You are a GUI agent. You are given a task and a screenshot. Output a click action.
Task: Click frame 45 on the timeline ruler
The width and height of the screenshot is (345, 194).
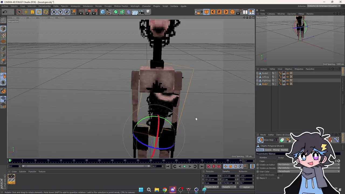coord(125,161)
